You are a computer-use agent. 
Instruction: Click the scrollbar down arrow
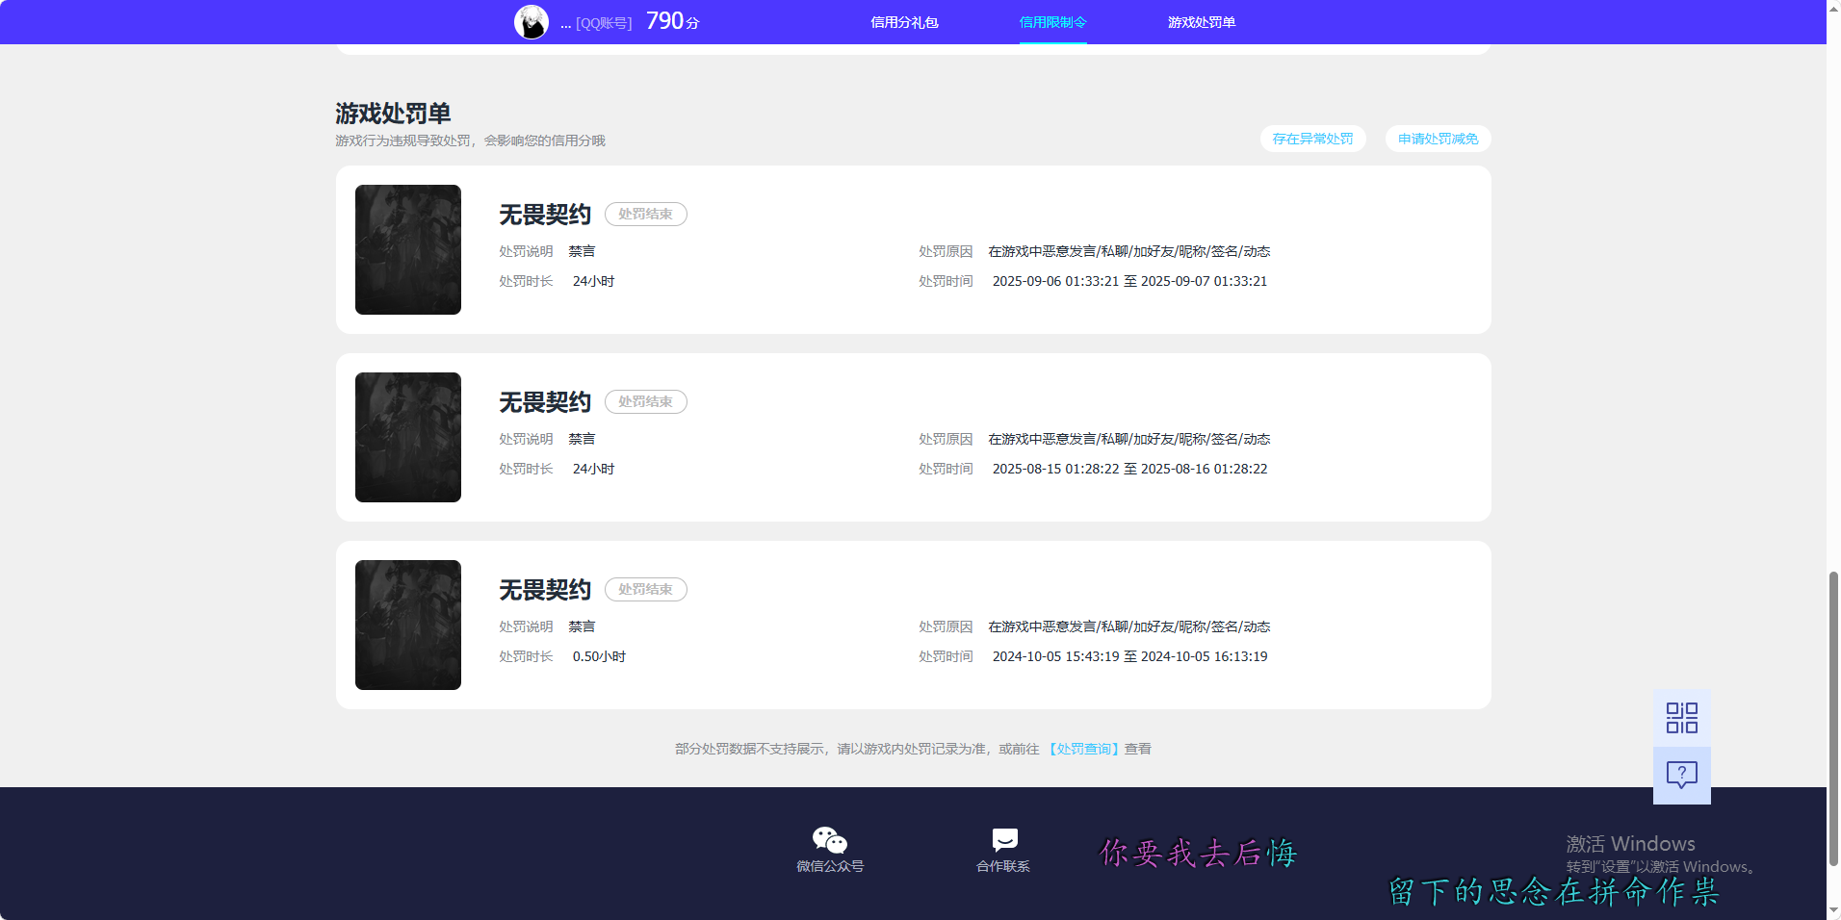pyautogui.click(x=1832, y=910)
